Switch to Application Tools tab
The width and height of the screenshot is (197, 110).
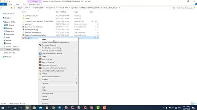34,4
